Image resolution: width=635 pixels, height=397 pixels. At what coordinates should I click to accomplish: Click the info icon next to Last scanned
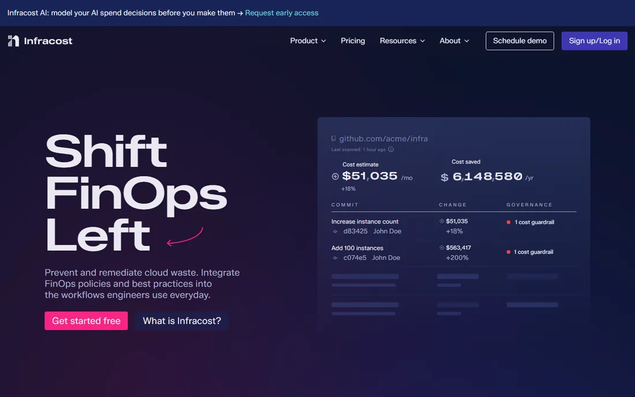click(391, 149)
